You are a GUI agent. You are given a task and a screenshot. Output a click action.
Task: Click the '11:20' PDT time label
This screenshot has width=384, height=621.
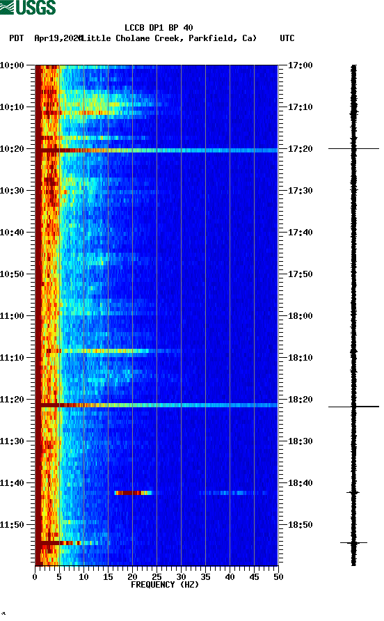[12, 400]
